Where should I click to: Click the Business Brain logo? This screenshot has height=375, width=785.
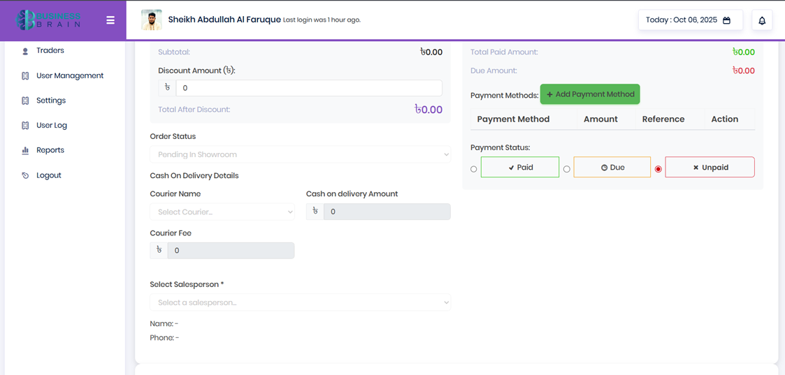[49, 20]
